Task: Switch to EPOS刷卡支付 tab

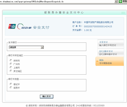Action: pyautogui.click(x=111, y=53)
